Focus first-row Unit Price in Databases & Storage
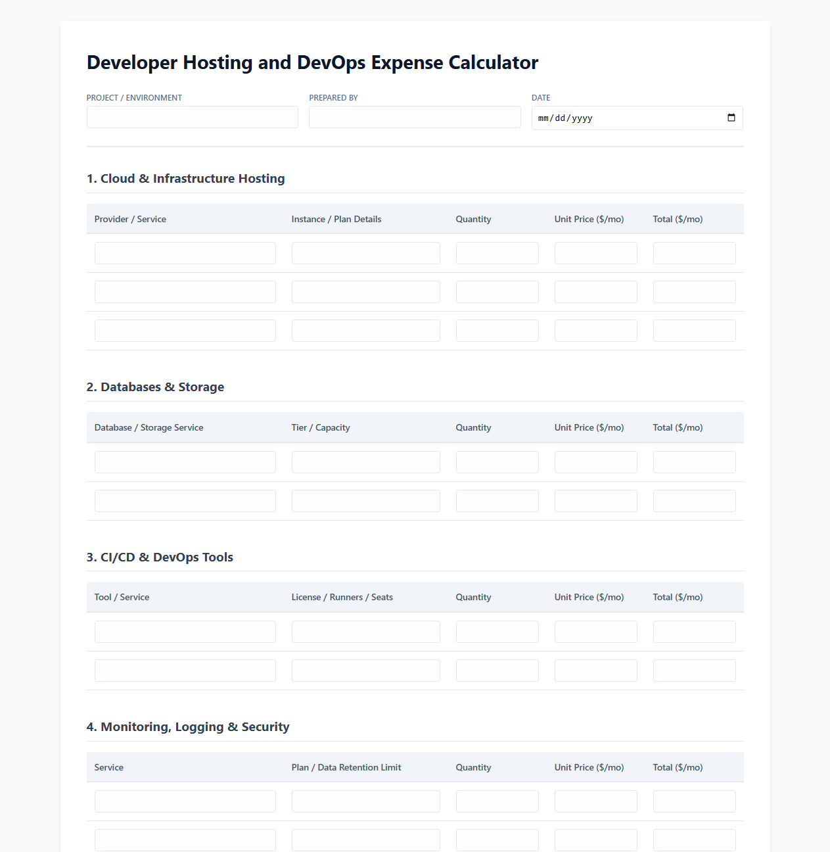Image resolution: width=830 pixels, height=852 pixels. coord(596,462)
